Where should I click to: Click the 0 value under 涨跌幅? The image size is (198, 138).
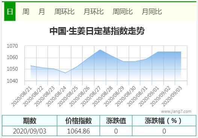(164, 131)
